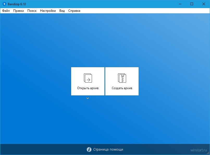
Task: Open the Файл menu
Action: point(6,11)
